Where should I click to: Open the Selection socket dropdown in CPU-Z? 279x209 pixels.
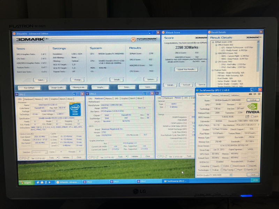[39, 152]
